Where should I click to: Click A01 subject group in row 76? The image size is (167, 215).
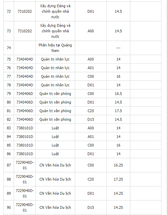[91, 68]
